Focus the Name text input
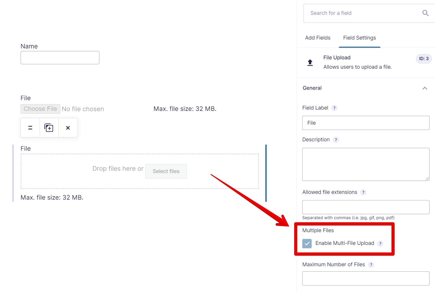This screenshot has width=435, height=292. coord(60,58)
